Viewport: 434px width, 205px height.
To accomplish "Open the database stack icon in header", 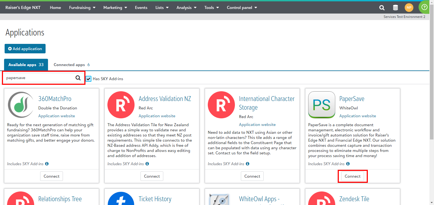I will (395, 8).
